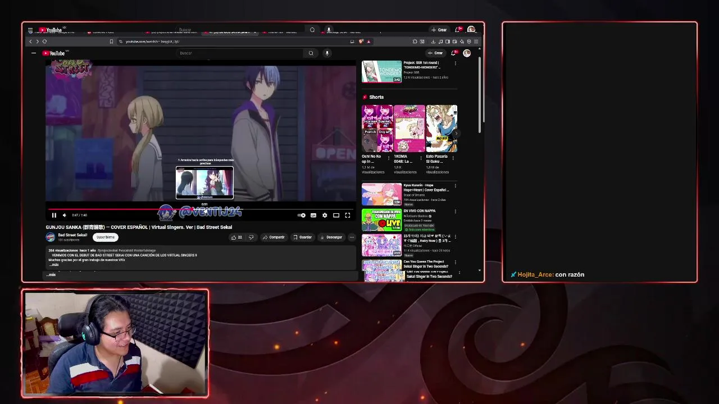This screenshot has width=719, height=404.
Task: Open the account avatar menu
Action: click(x=467, y=53)
